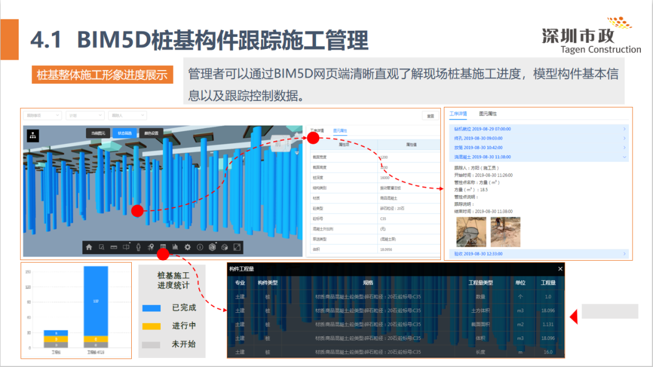The width and height of the screenshot is (653, 367).
Task: Open the 计划 dropdown
Action: (84, 115)
